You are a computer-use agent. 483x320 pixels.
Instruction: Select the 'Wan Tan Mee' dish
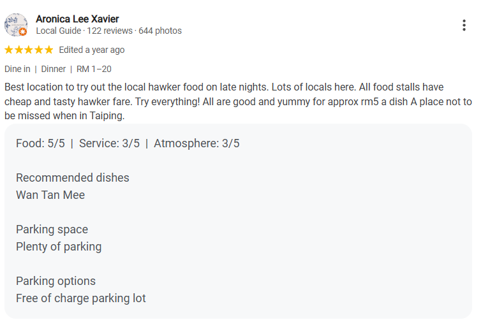pyautogui.click(x=50, y=195)
